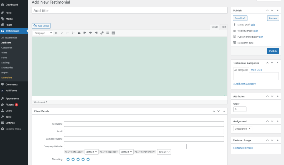Open the Unassigned assignment dropdown
This screenshot has height=165, width=284.
tap(242, 129)
